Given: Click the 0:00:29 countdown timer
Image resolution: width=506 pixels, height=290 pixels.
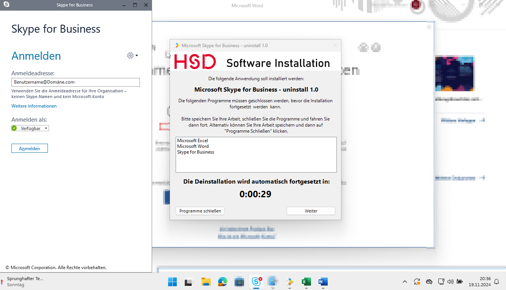Looking at the screenshot, I should point(255,194).
